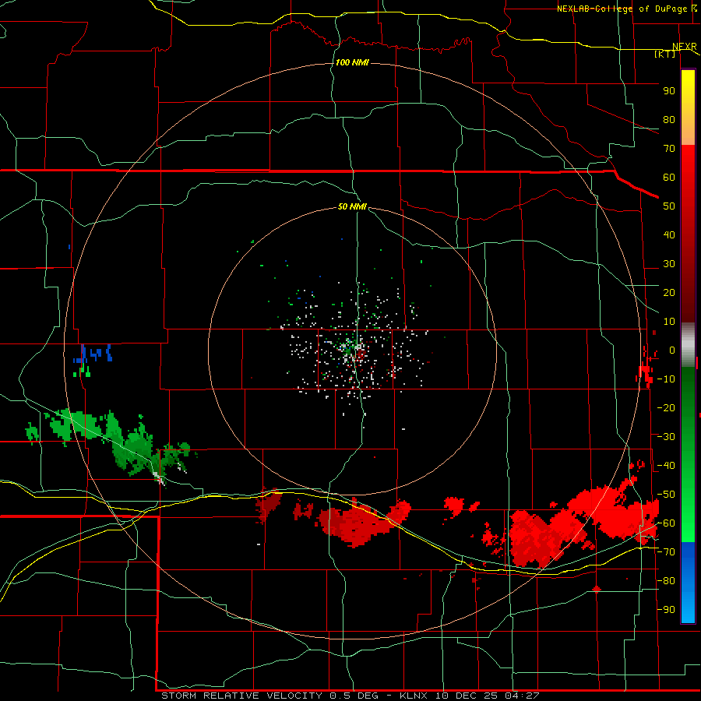Click the [KT] units label
Viewport: 701px width, 701px height.
(665, 54)
